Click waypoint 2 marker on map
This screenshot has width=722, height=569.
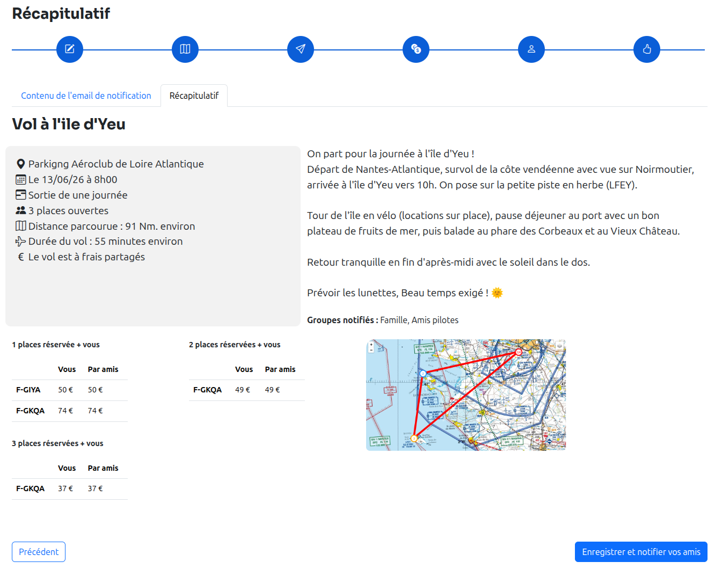[423, 373]
